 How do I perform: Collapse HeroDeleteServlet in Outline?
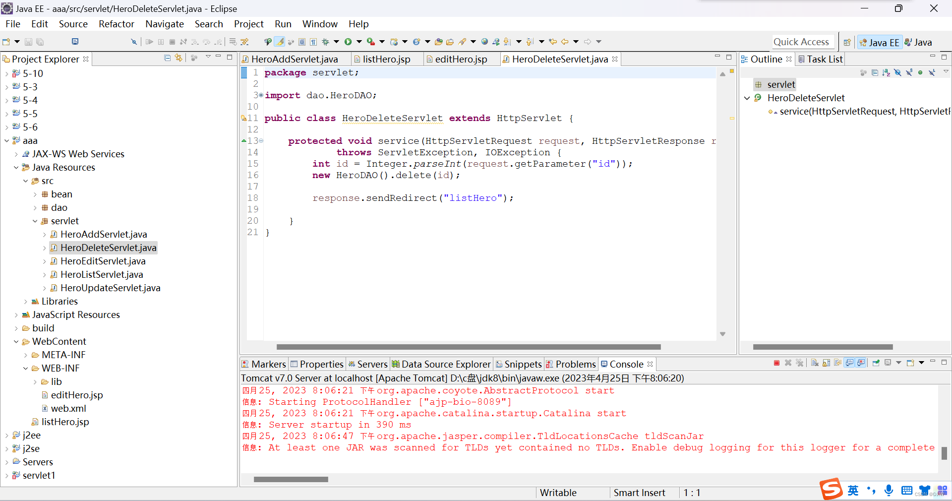tap(747, 98)
